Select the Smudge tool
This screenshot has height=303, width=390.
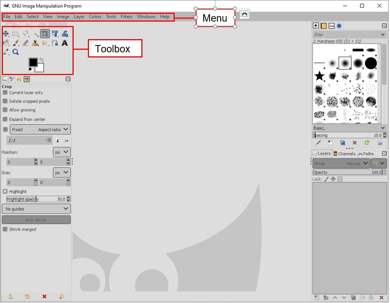coord(45,43)
